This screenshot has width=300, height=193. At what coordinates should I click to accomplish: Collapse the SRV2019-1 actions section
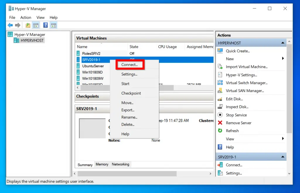[x=283, y=157]
